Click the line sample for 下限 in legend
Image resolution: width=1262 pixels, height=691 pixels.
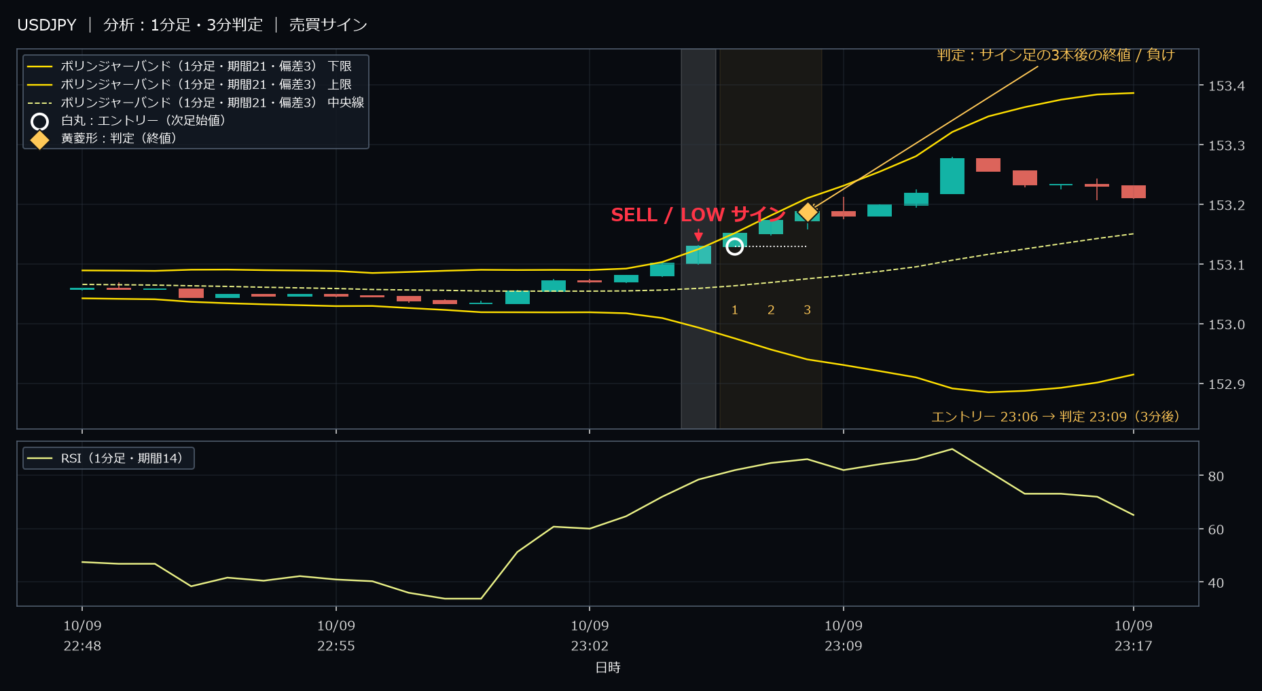coord(40,67)
